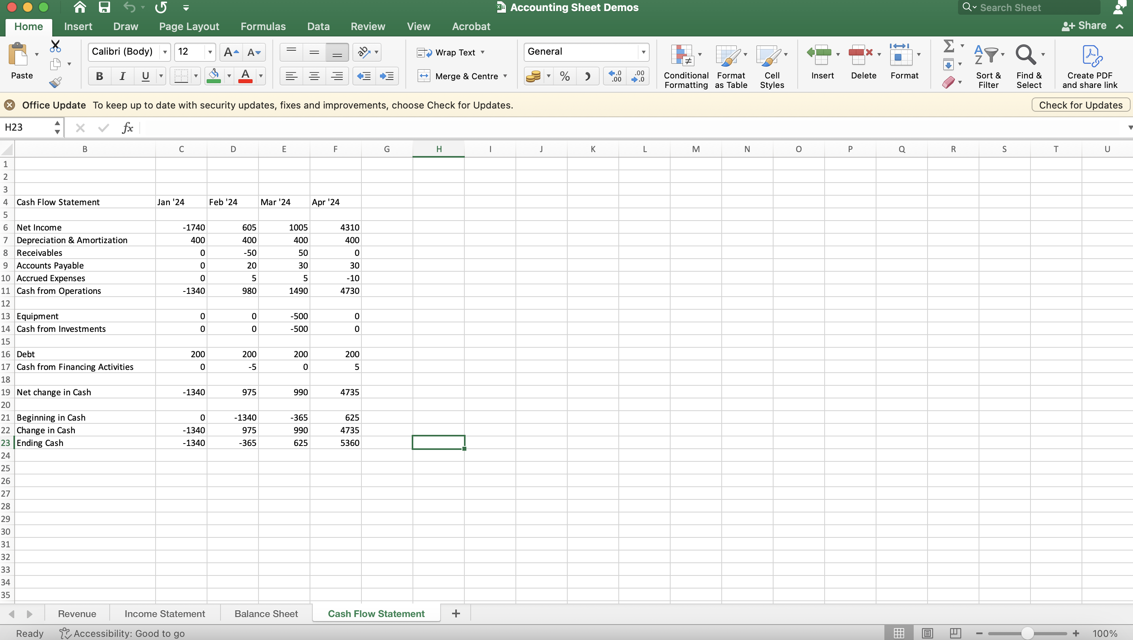
Task: Click the Format Painter brush icon
Action: pos(55,82)
